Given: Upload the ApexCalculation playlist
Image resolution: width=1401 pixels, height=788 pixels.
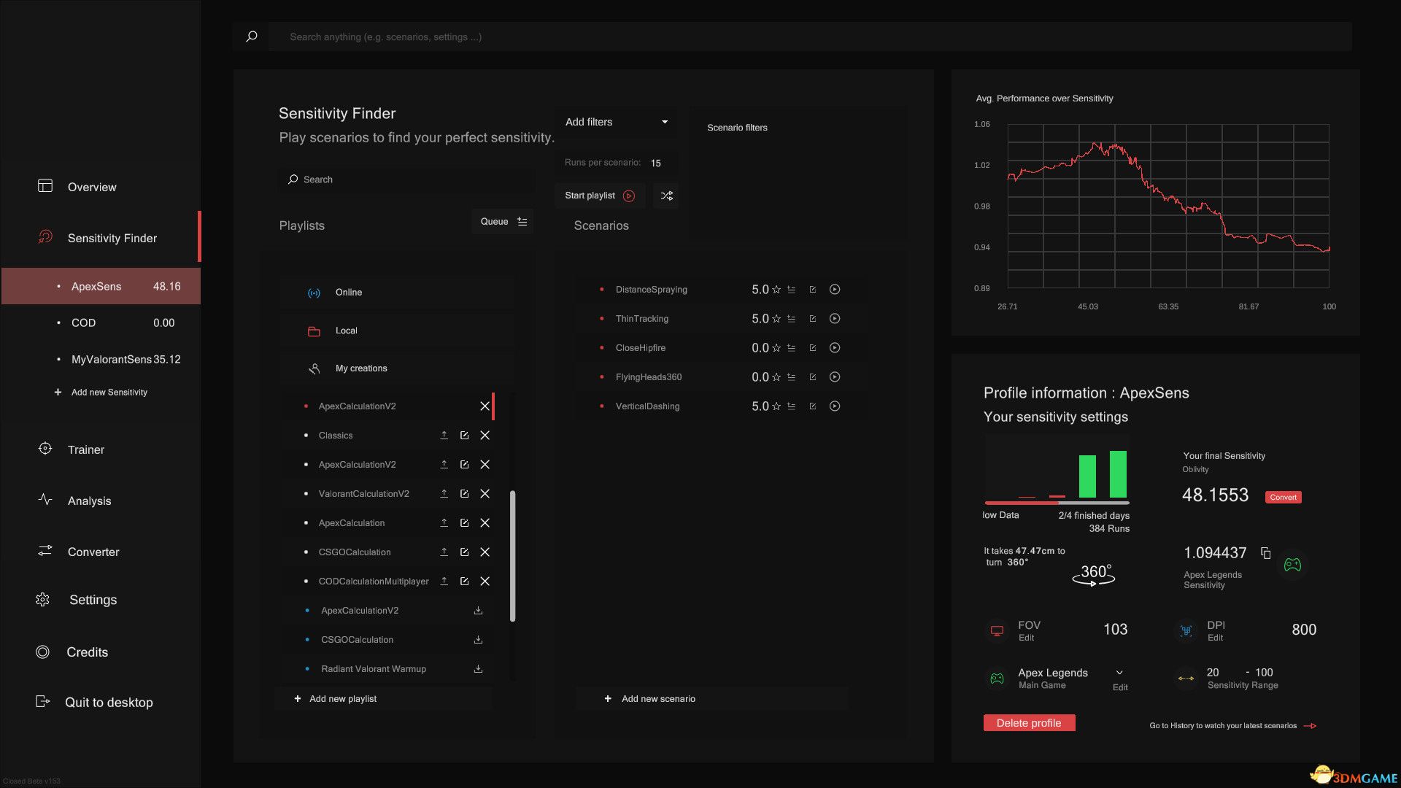Looking at the screenshot, I should pyautogui.click(x=444, y=523).
